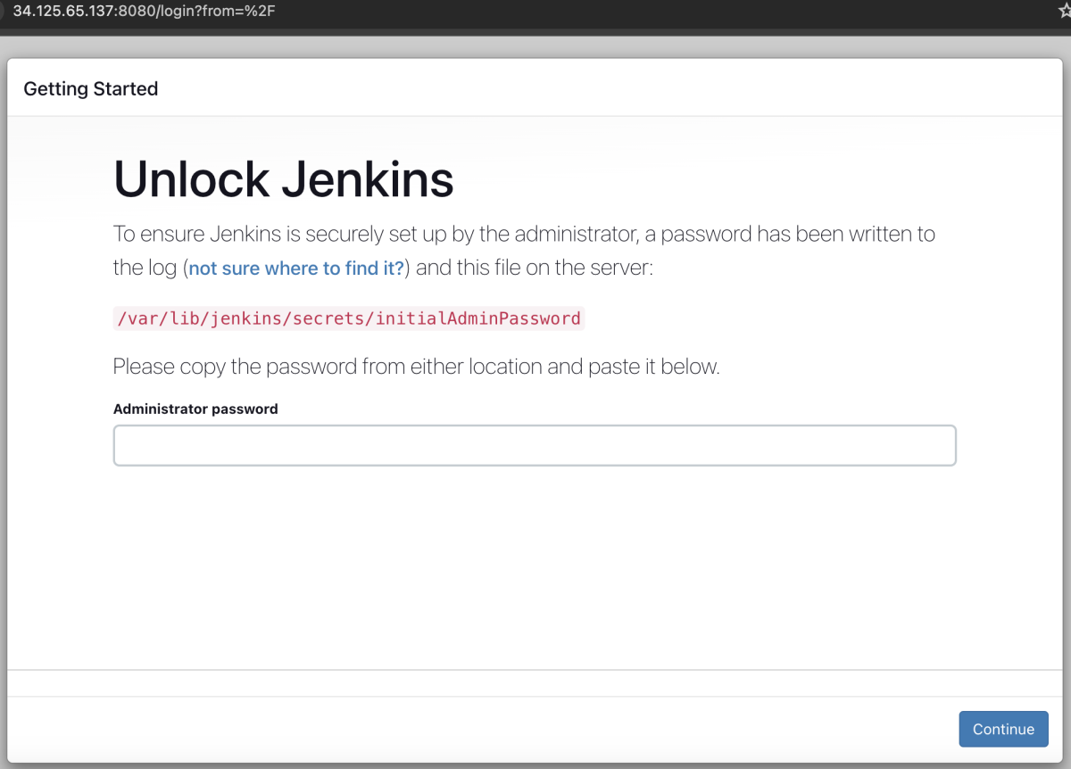The image size is (1071, 769).
Task: Click the 'Administrator password' field label
Action: coord(195,409)
